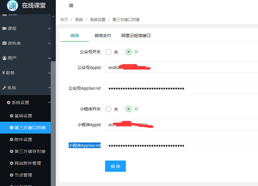Screen dimensions: 258x186
Task: Open 网站附件管理 in the sidebar
Action: [25, 163]
